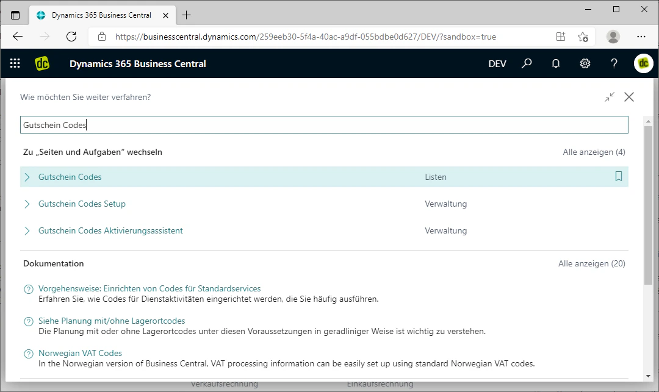Click the help icon beside Siehe Planung article

[x=29, y=321]
